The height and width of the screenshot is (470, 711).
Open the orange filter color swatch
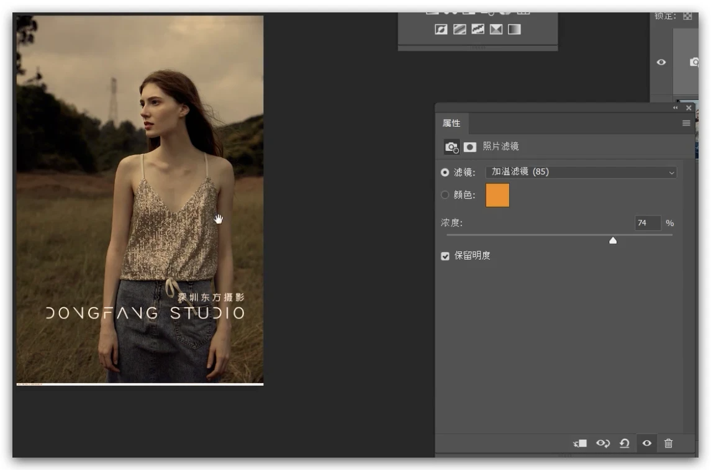(x=497, y=195)
